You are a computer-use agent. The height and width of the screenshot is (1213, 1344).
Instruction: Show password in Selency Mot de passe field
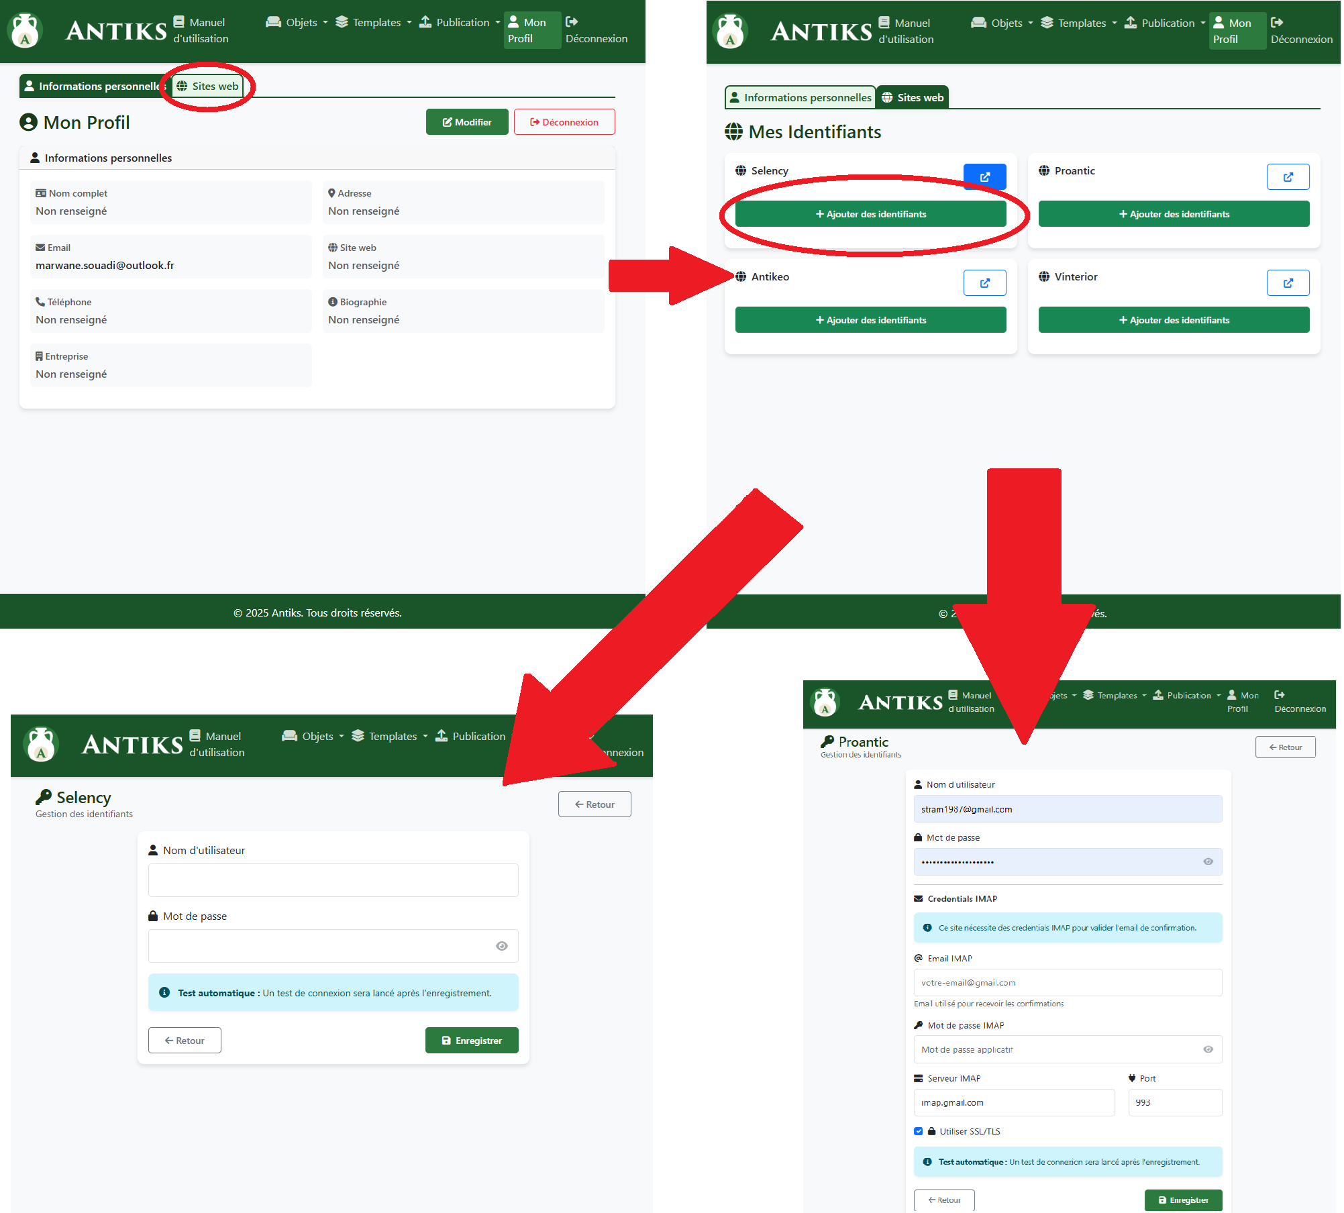tap(502, 946)
